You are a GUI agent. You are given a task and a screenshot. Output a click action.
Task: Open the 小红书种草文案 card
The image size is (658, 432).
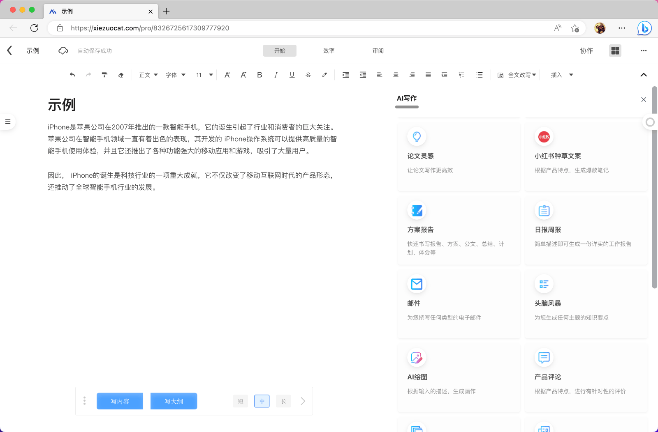pos(586,156)
